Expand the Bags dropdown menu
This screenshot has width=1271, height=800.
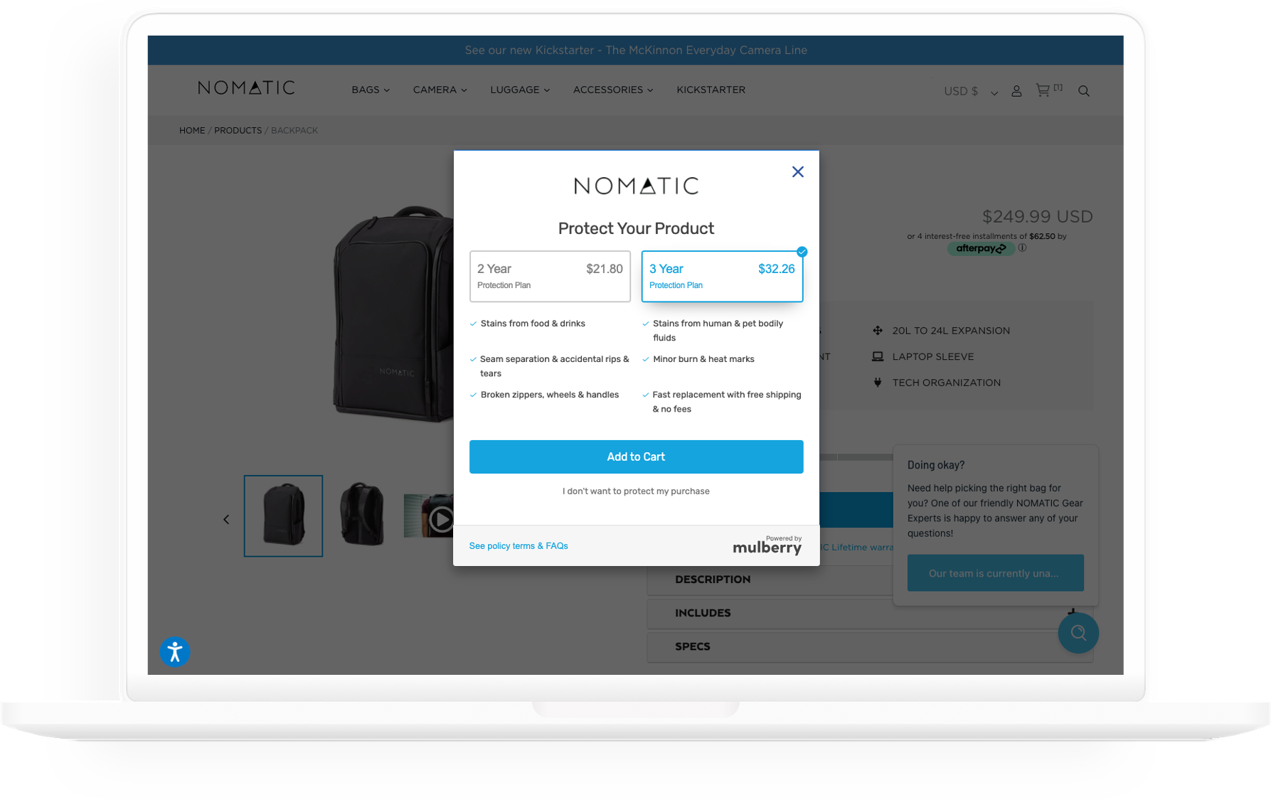point(370,90)
